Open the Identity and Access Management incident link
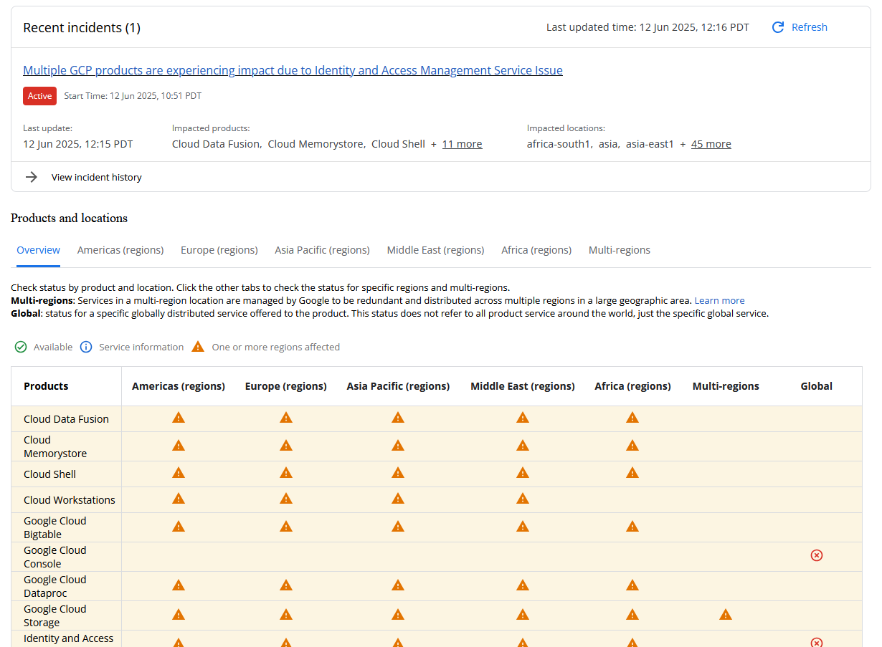882x647 pixels. [293, 70]
